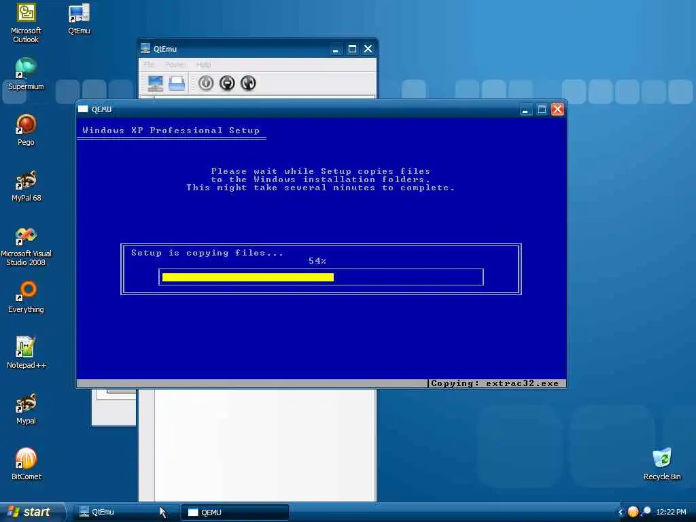Expand hidden system tray icons arrow
Viewport: 696px width, 522px height.
tap(621, 512)
